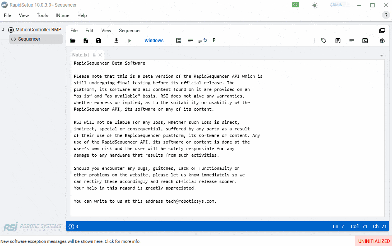The image size is (392, 246).
Task: Click the tech@roboticsys.com email text
Action: [190, 201]
